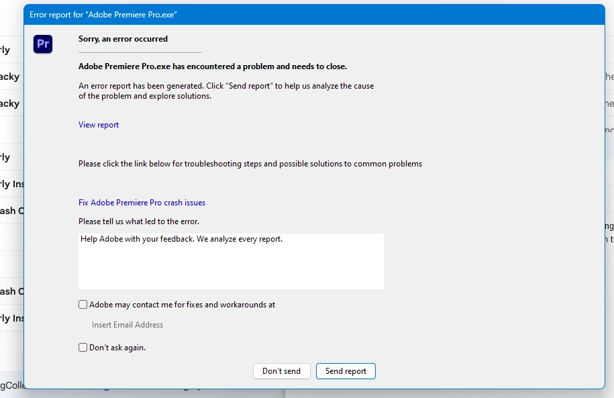
Task: Click the Send report button
Action: pyautogui.click(x=346, y=371)
